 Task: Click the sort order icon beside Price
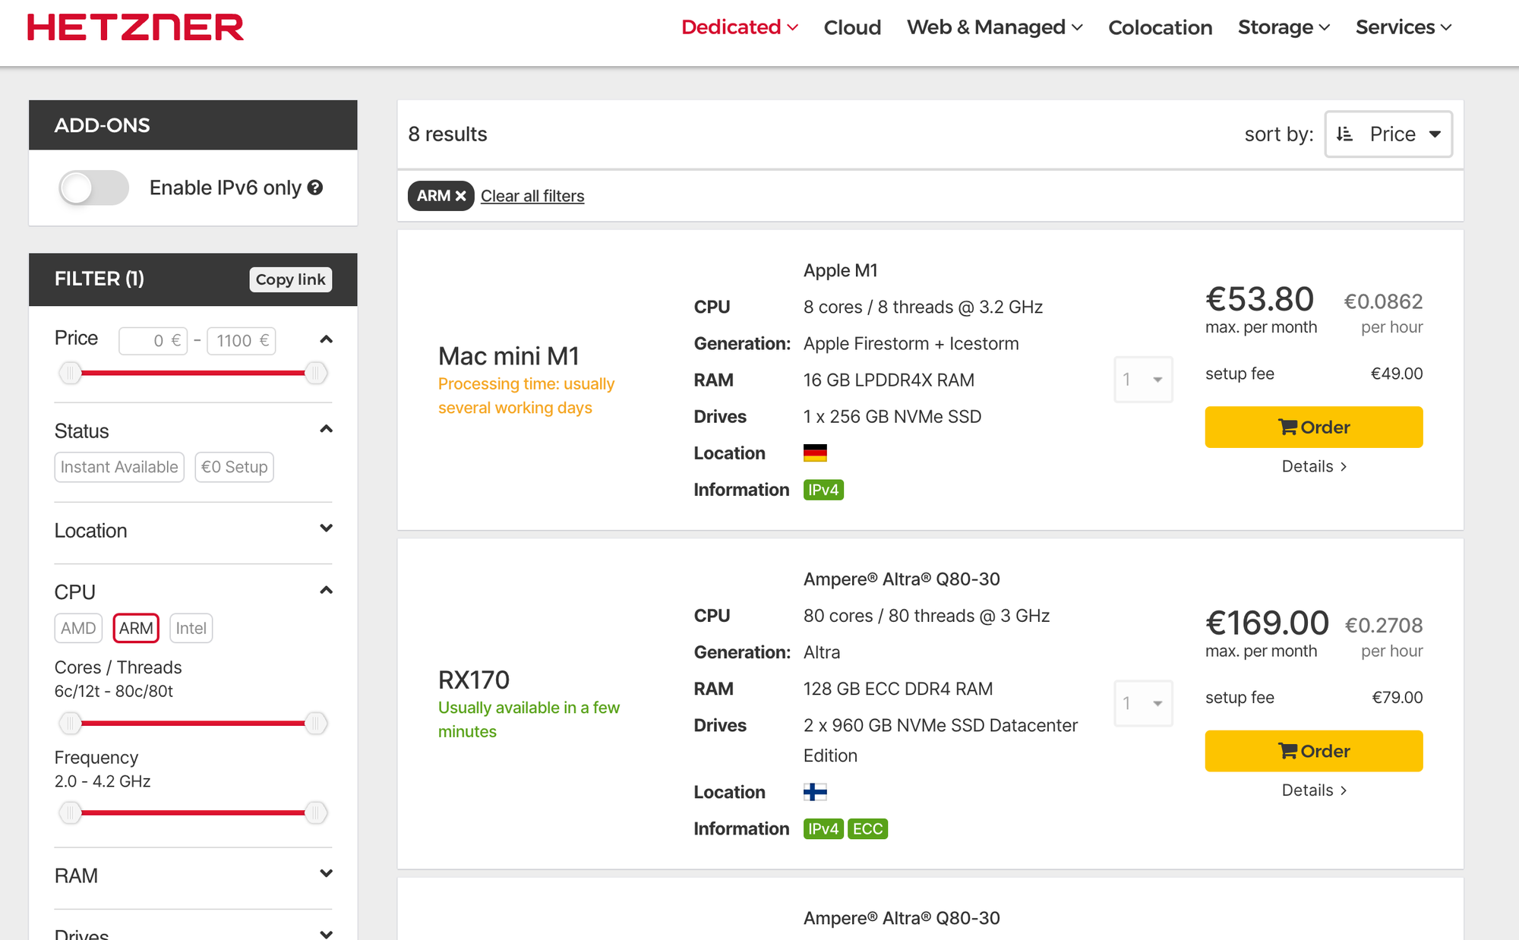click(x=1344, y=134)
